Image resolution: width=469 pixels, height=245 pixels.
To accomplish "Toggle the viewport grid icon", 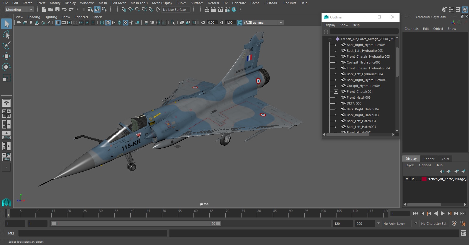I will [x=58, y=23].
